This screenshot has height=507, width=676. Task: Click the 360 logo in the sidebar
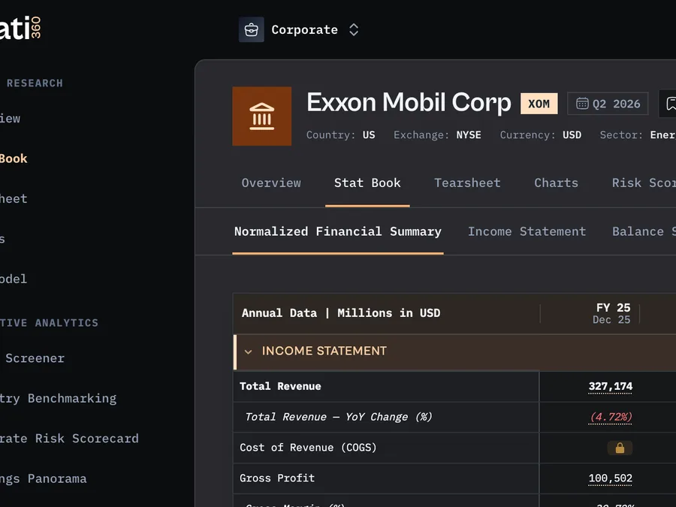click(x=36, y=27)
